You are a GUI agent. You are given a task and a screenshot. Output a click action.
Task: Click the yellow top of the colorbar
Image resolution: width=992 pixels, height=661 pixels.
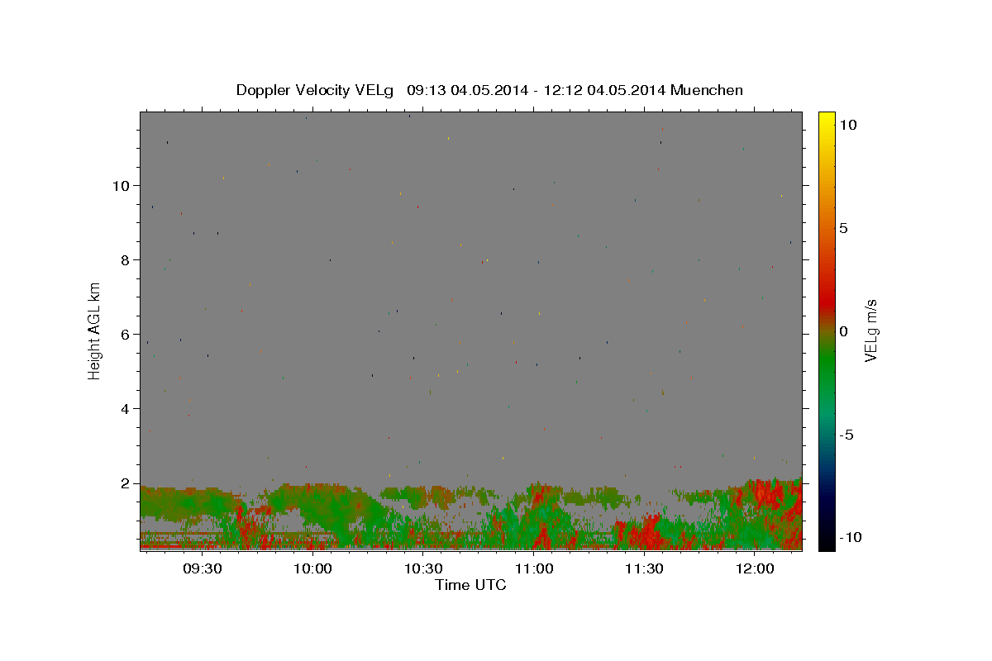pos(826,118)
